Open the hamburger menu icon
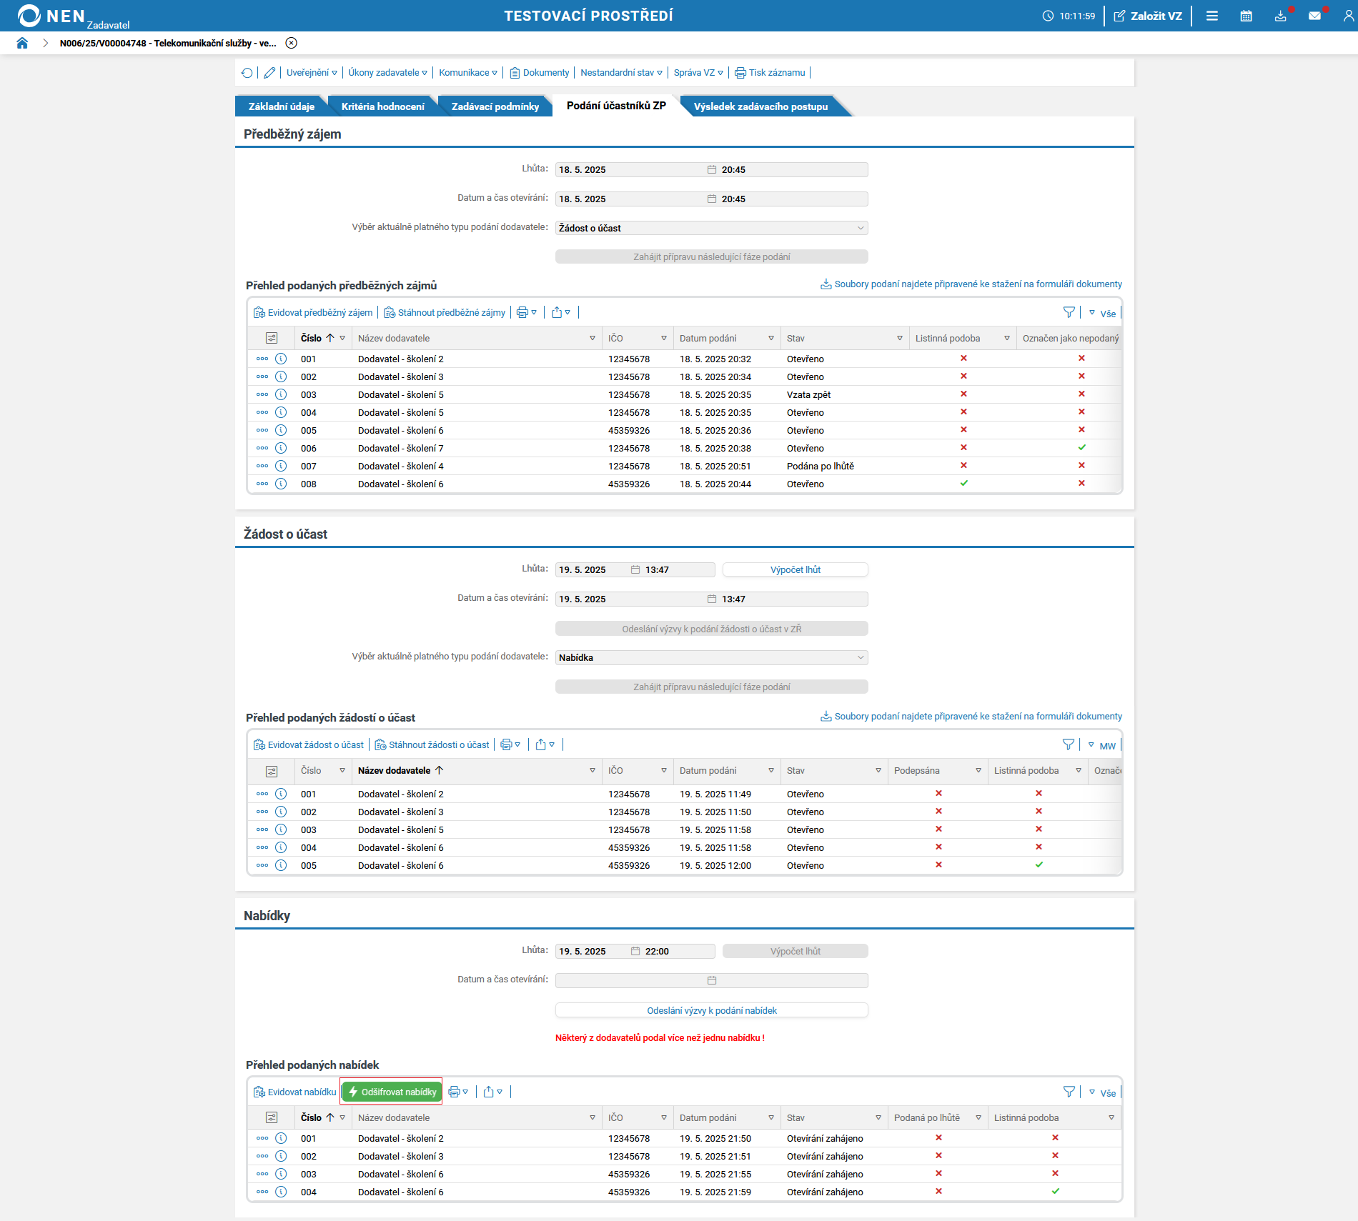This screenshot has width=1358, height=1221. pyautogui.click(x=1212, y=16)
